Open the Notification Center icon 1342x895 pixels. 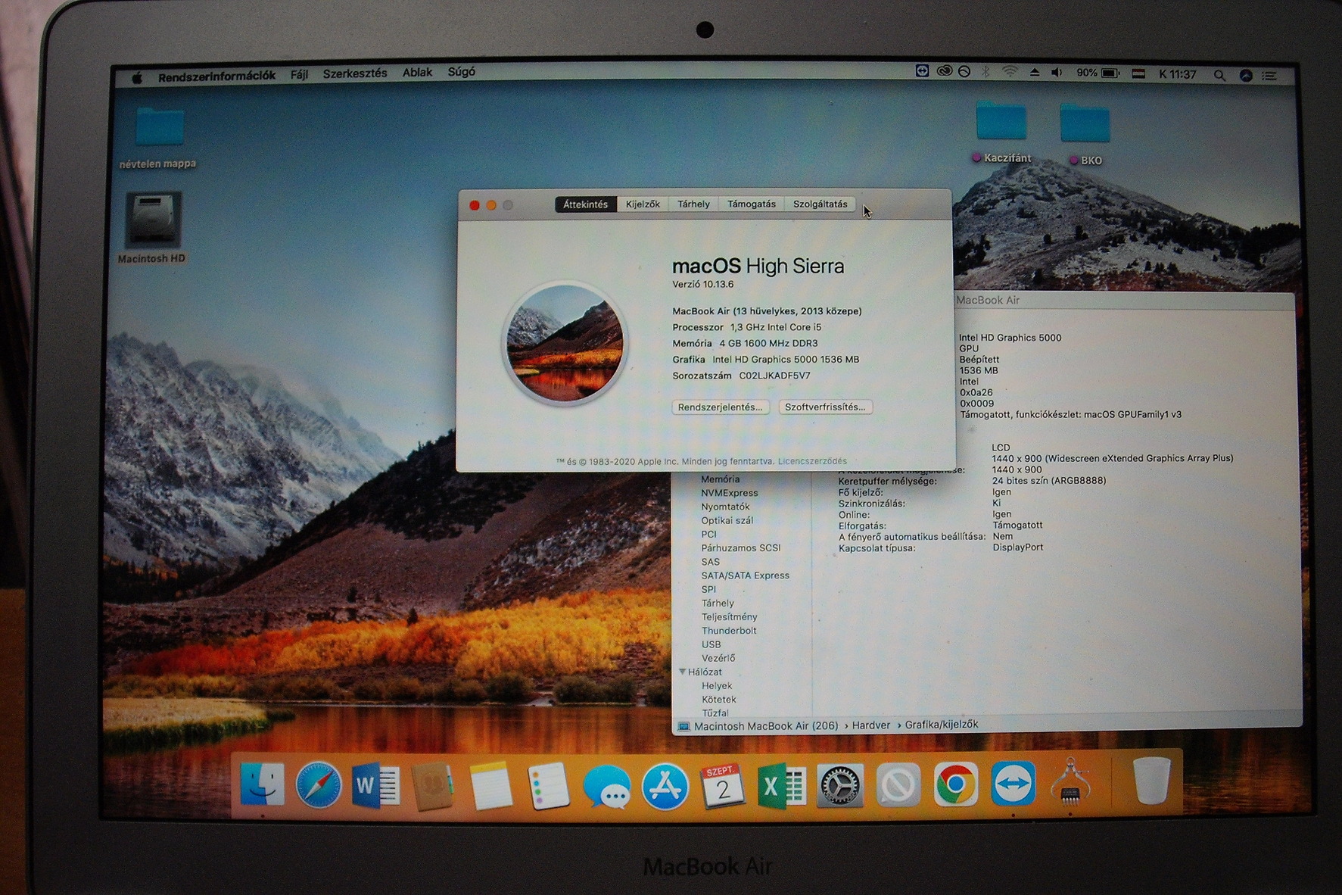click(x=1269, y=76)
